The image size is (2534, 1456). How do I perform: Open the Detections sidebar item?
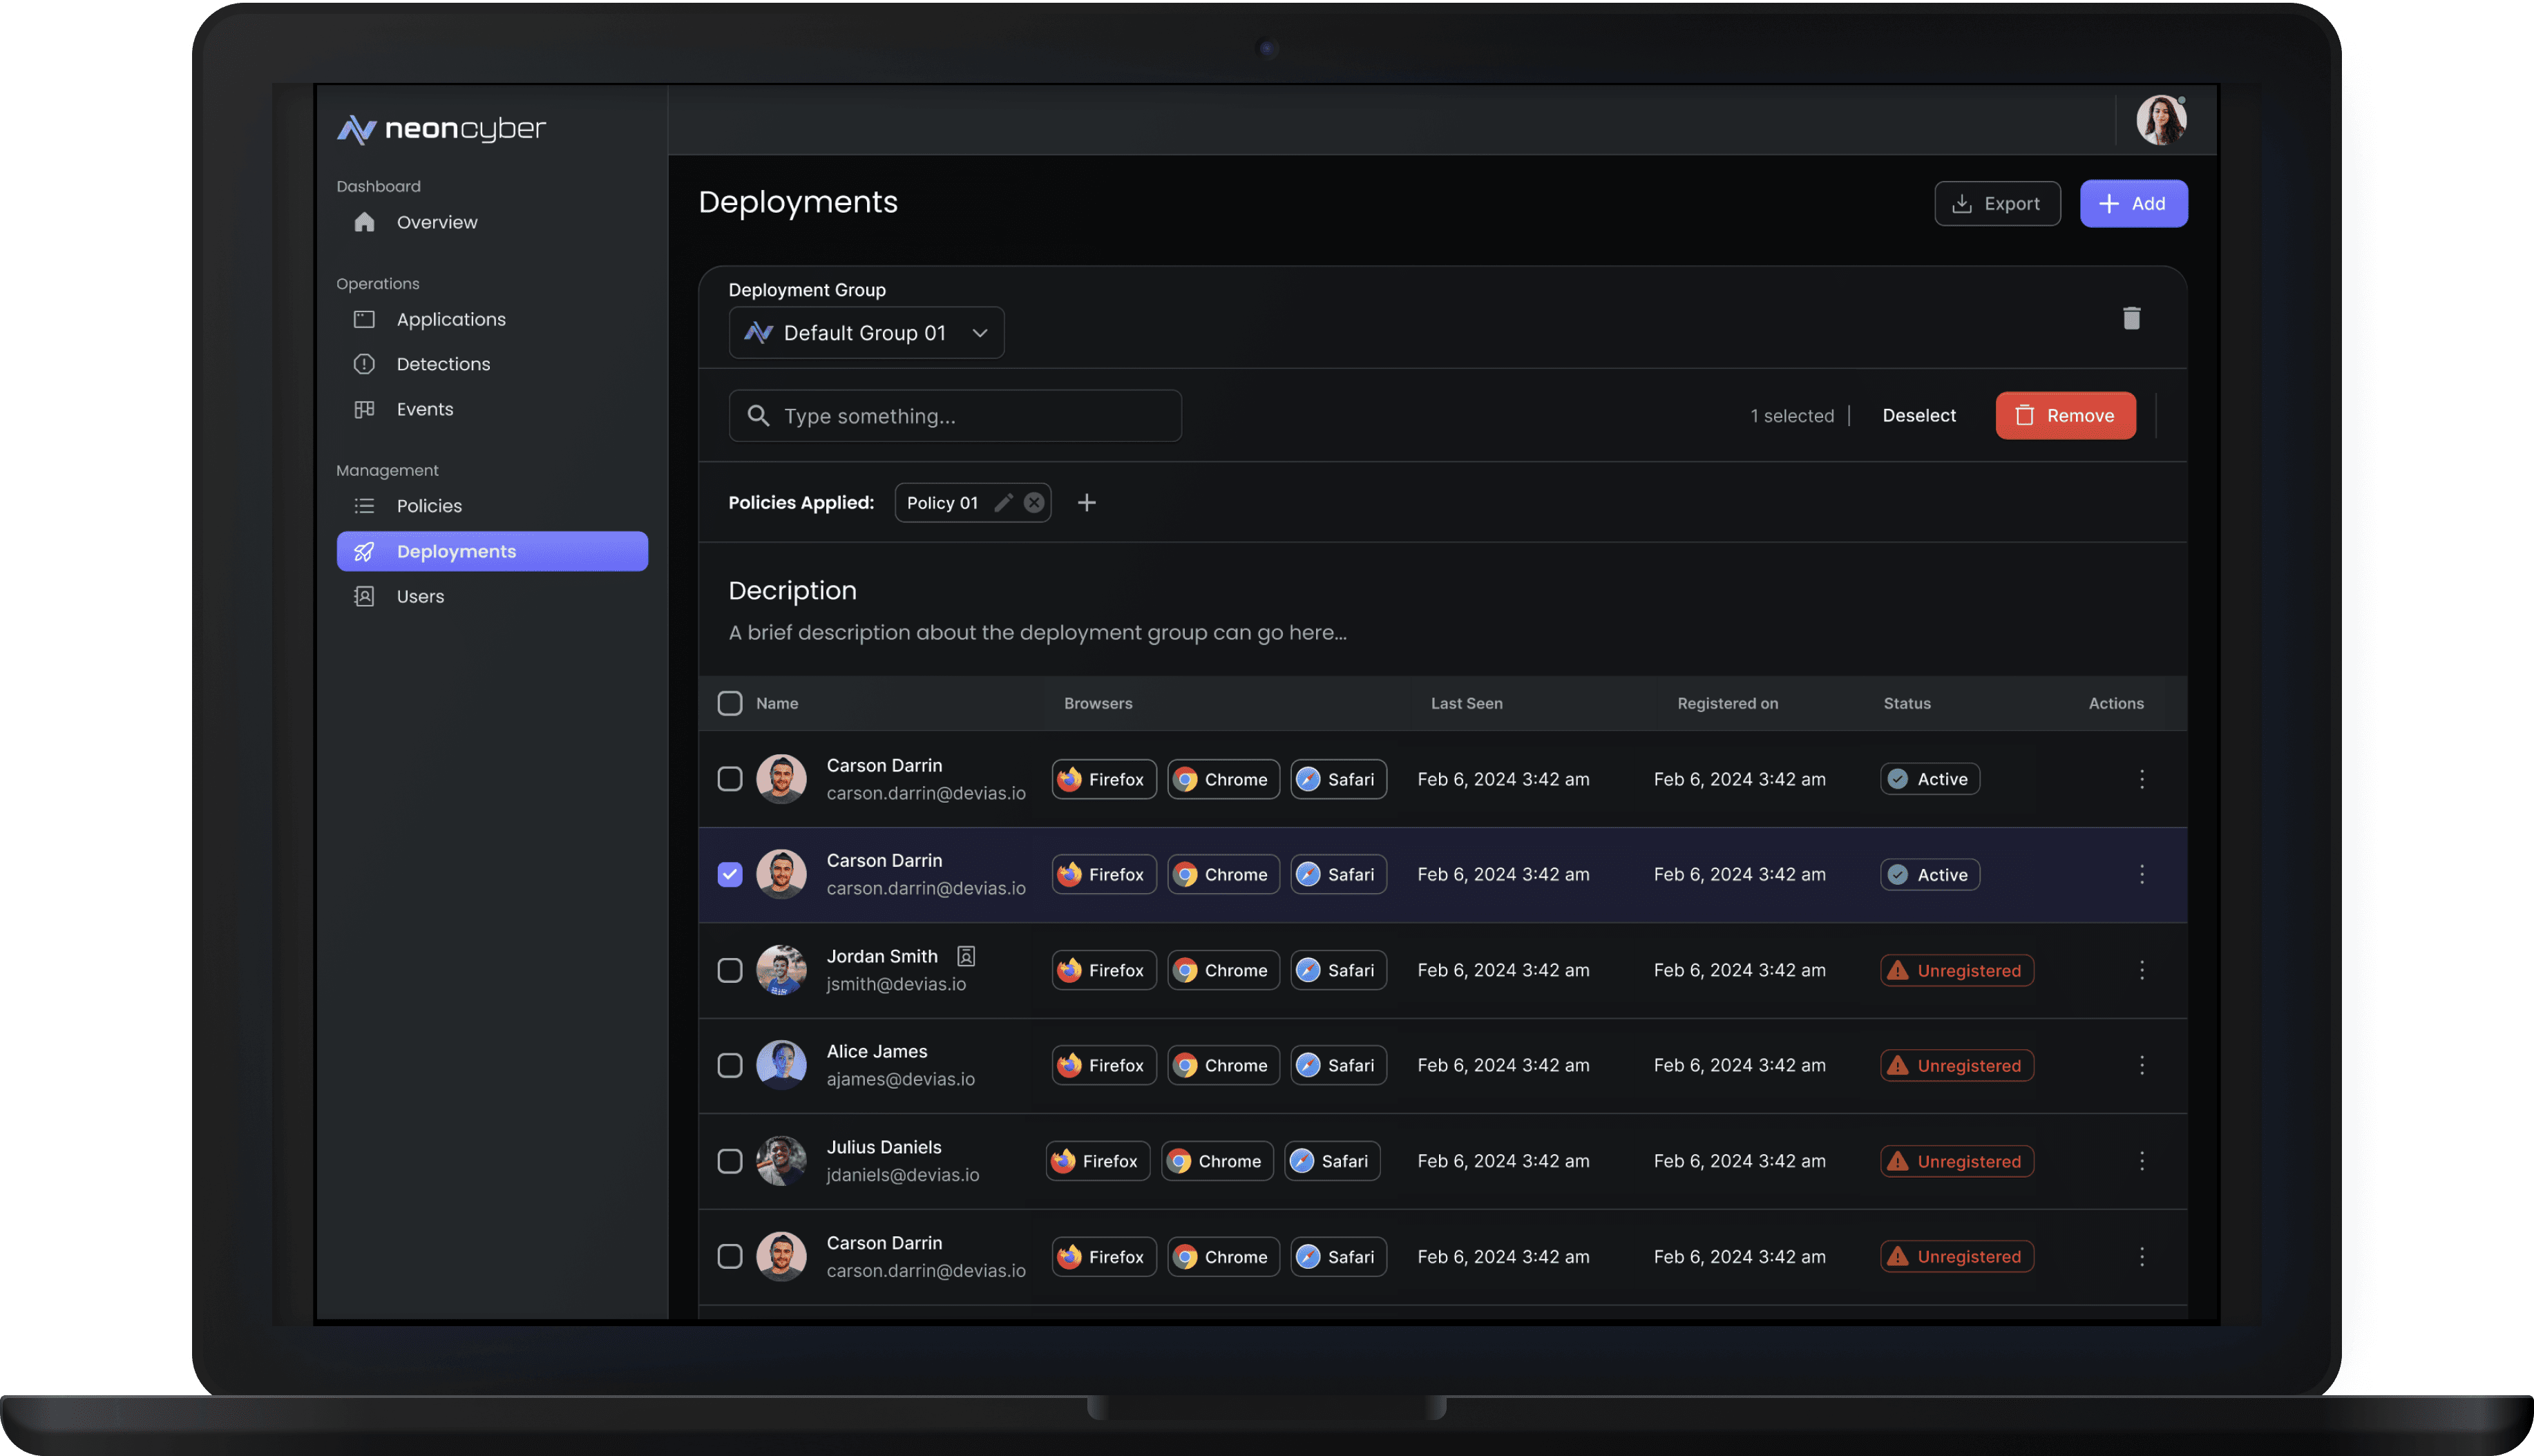point(443,364)
